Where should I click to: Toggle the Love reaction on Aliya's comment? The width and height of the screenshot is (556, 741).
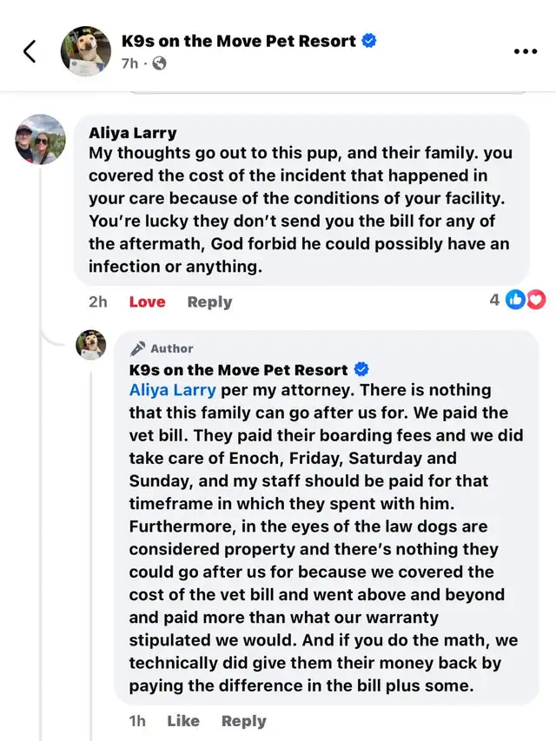[147, 301]
